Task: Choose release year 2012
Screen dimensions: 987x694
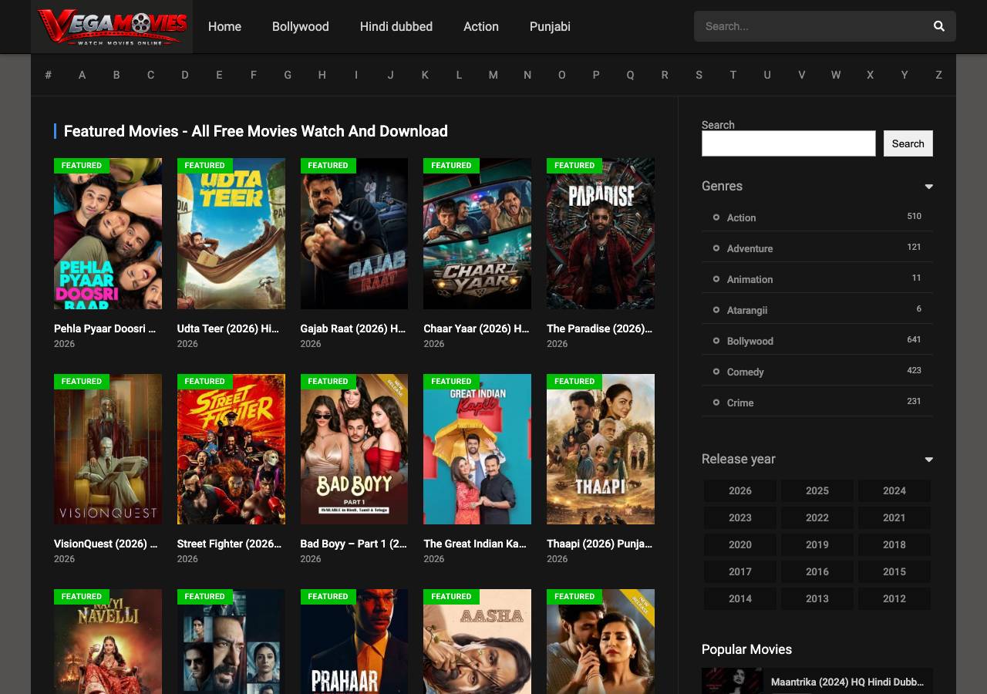Action: [894, 598]
